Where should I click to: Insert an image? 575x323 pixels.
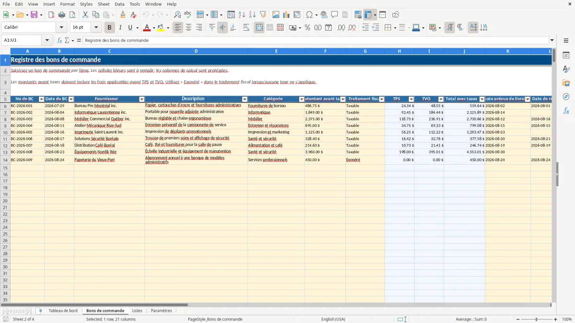[276, 15]
